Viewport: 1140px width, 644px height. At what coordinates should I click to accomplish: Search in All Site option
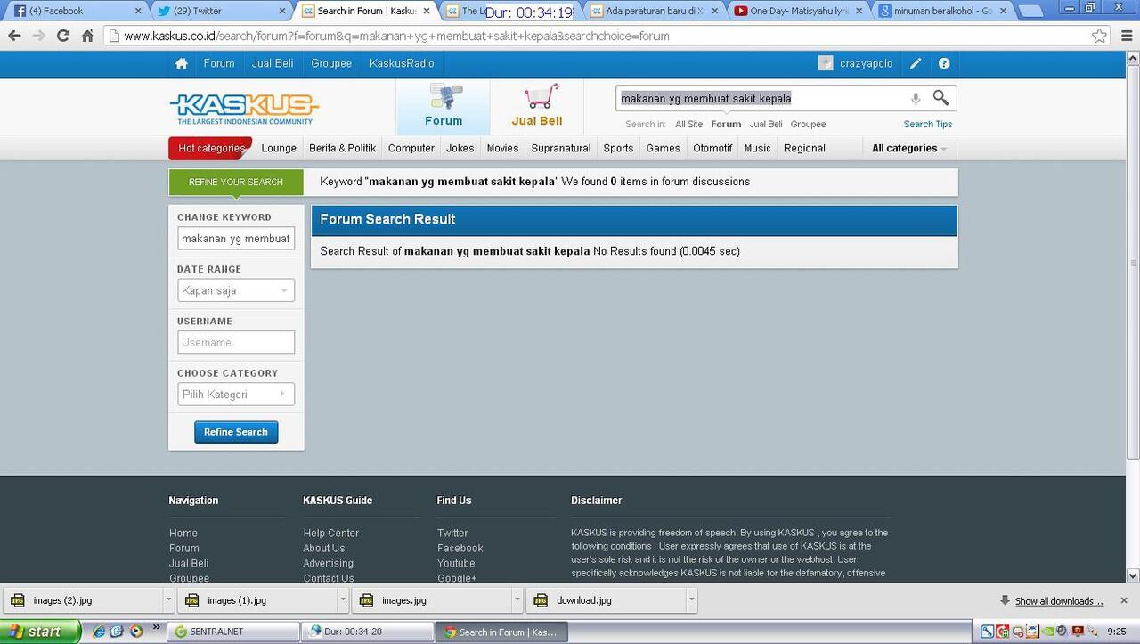click(x=688, y=125)
